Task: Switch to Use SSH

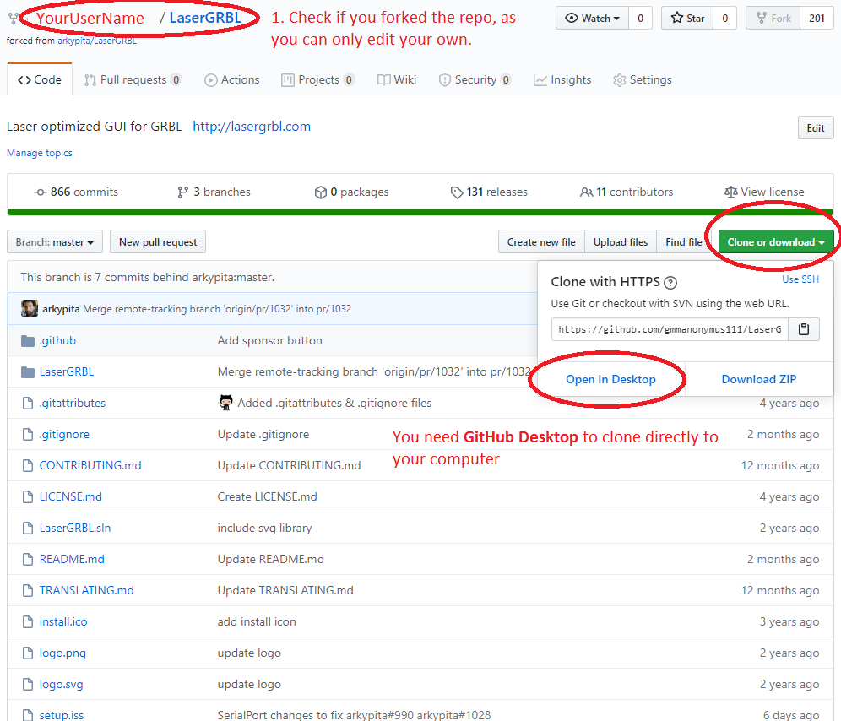Action: (x=800, y=279)
